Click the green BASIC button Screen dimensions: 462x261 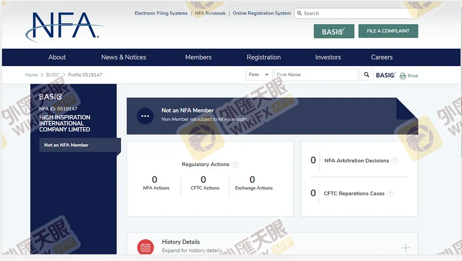pyautogui.click(x=334, y=31)
